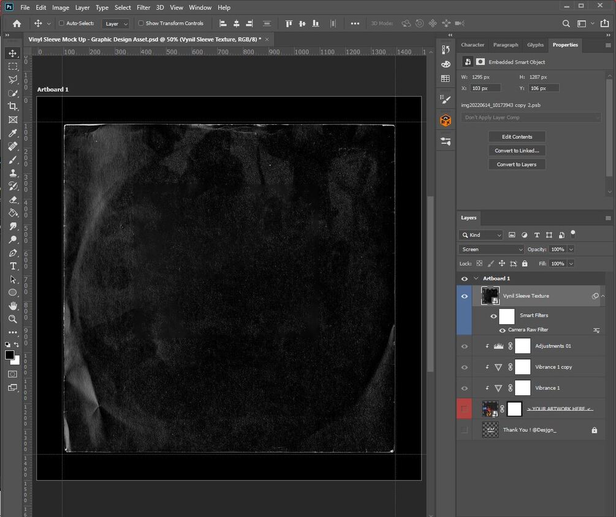Click the Convert to Layers button

517,165
